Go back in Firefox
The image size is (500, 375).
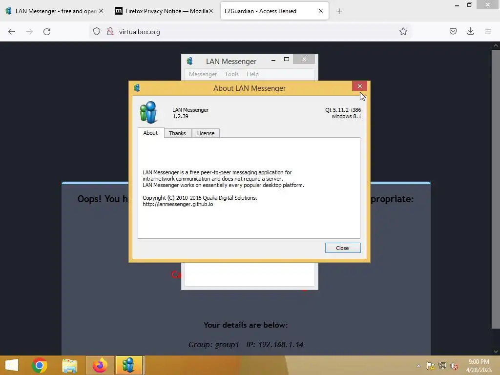tap(12, 32)
